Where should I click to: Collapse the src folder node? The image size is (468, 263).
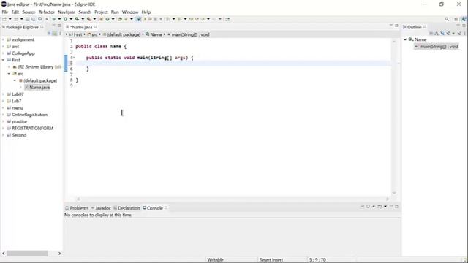pyautogui.click(x=9, y=74)
